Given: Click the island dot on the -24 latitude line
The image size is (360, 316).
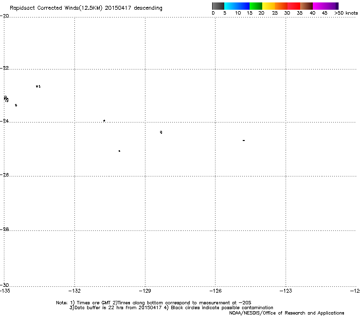Looking at the screenshot, I should coord(104,121).
